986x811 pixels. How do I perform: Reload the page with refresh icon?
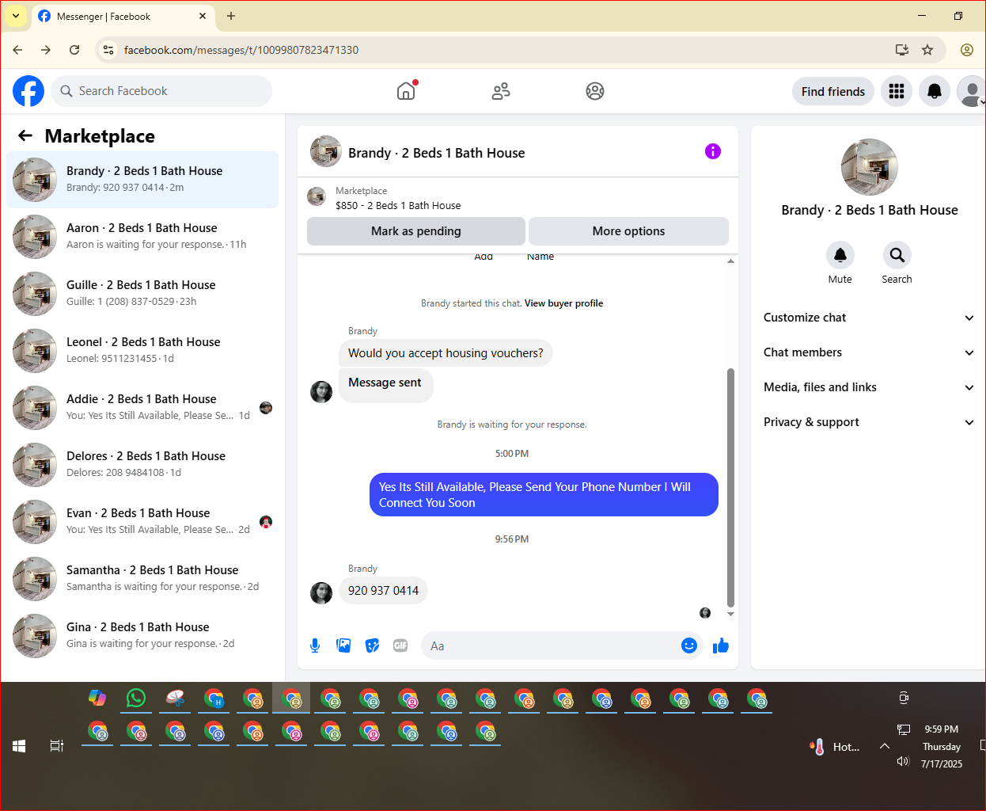coord(74,50)
